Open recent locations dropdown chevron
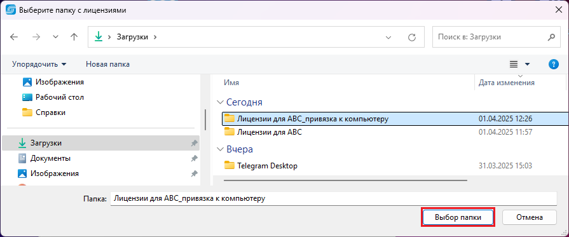This screenshot has width=569, height=237. pyautogui.click(x=55, y=37)
